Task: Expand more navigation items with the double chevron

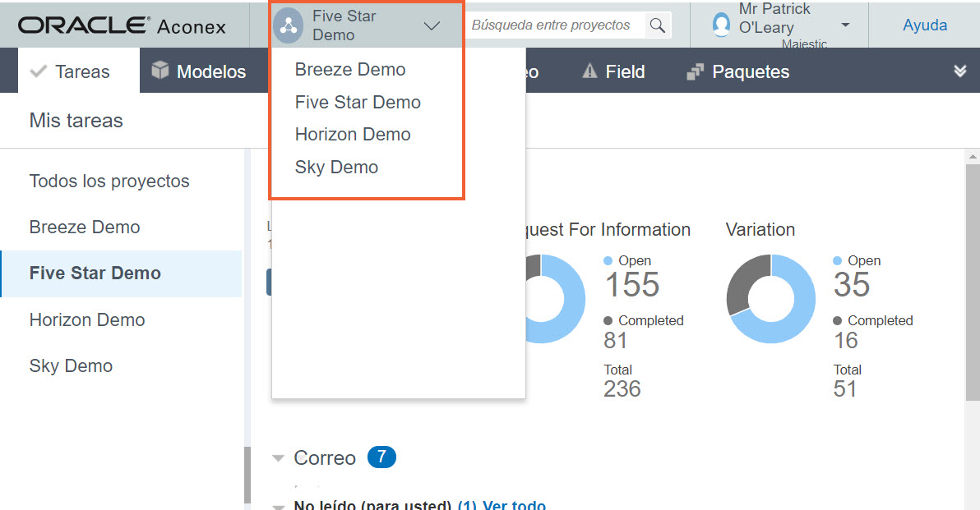Action: [960, 71]
